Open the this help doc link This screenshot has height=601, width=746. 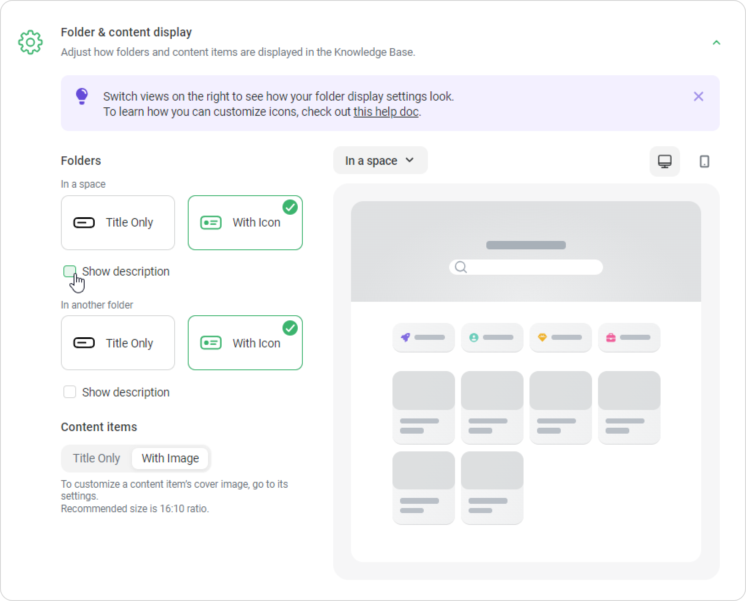(x=386, y=112)
